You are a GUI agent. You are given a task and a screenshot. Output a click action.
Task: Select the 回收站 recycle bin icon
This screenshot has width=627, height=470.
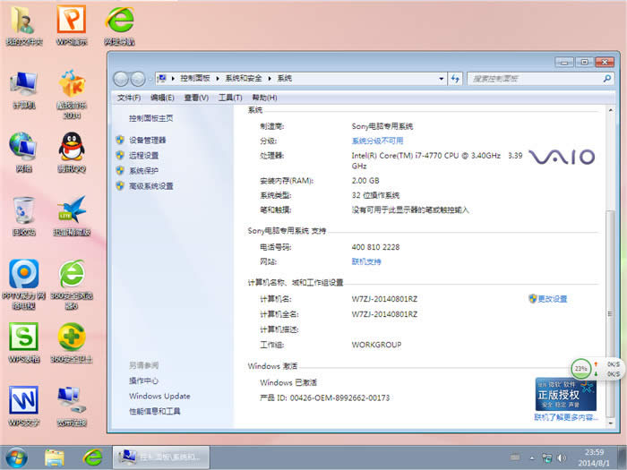pos(24,211)
